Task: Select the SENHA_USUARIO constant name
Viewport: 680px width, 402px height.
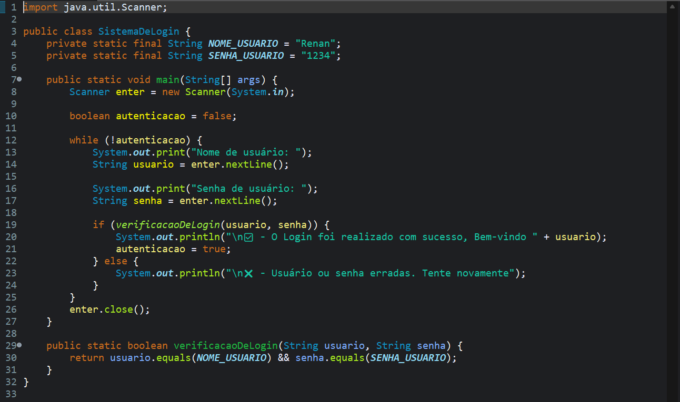Action: tap(245, 55)
